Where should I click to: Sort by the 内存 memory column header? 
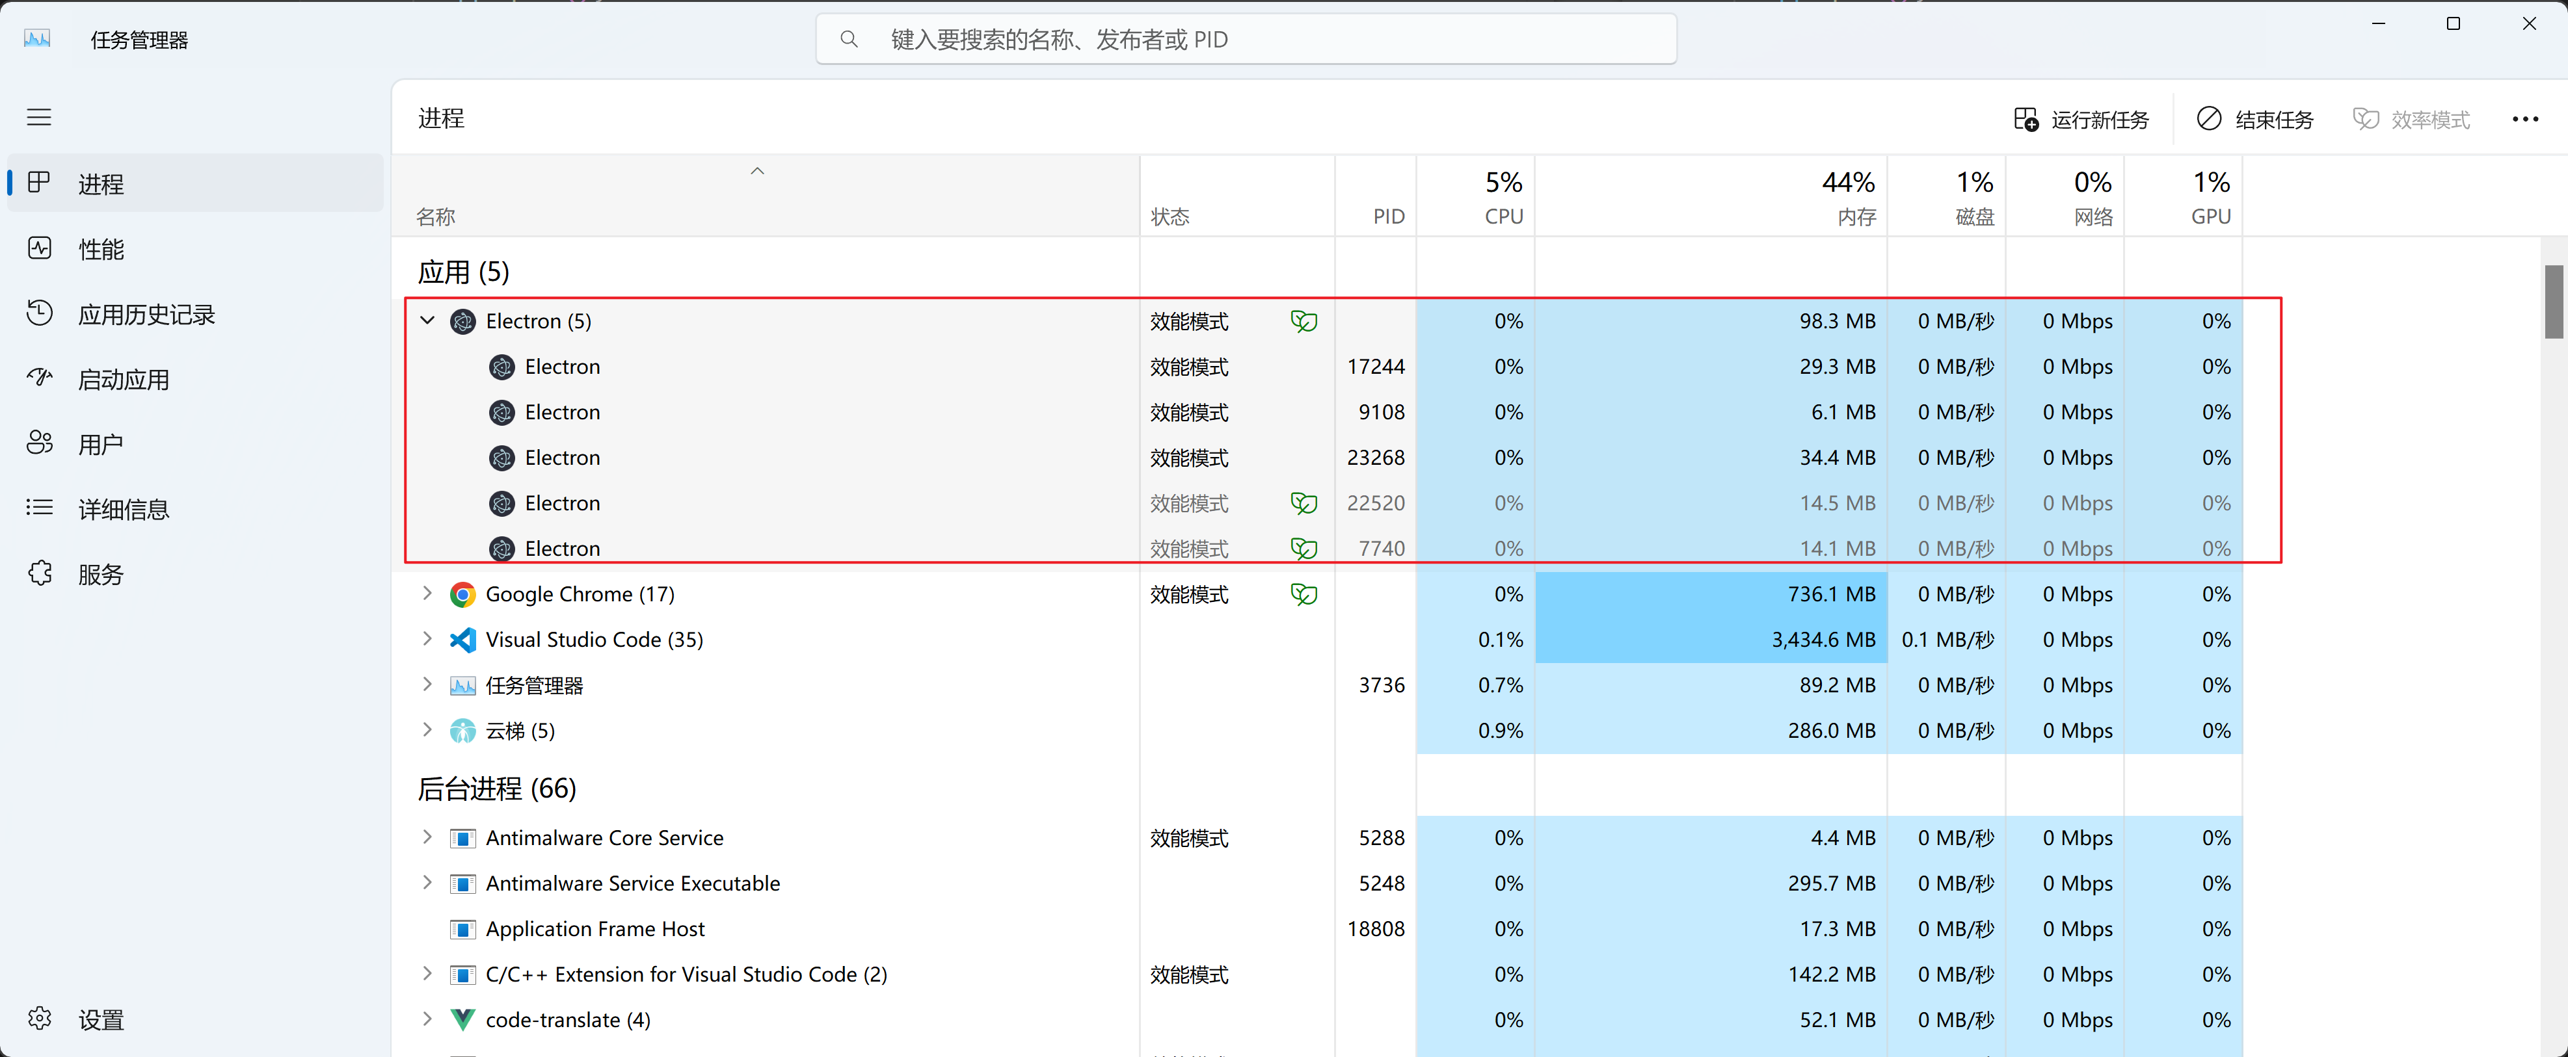1711,196
